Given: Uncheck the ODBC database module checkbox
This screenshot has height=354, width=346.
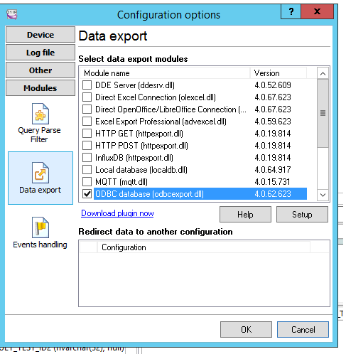Looking at the screenshot, I should click(x=87, y=194).
